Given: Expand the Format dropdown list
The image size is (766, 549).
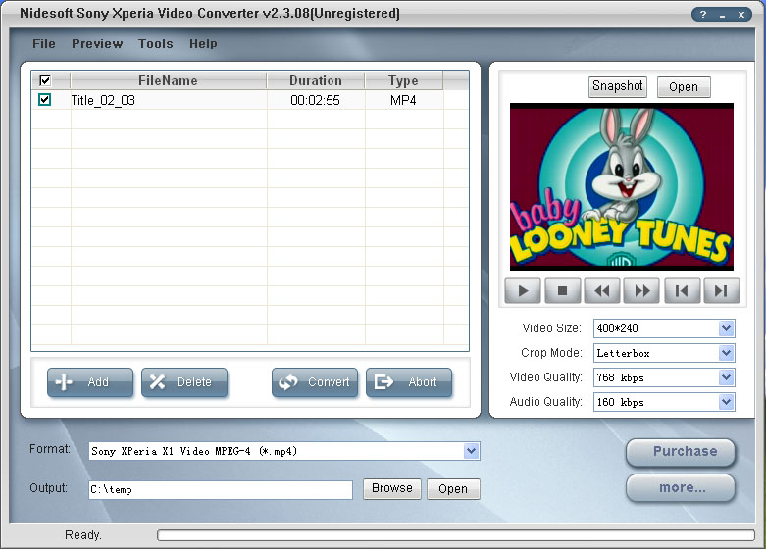Looking at the screenshot, I should point(472,451).
